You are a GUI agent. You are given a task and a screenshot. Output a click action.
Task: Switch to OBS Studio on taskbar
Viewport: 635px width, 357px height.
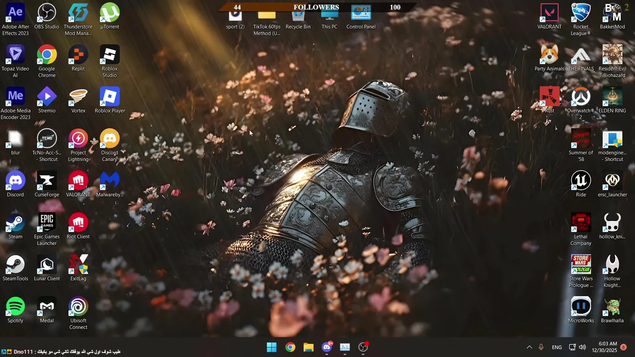[363, 347]
